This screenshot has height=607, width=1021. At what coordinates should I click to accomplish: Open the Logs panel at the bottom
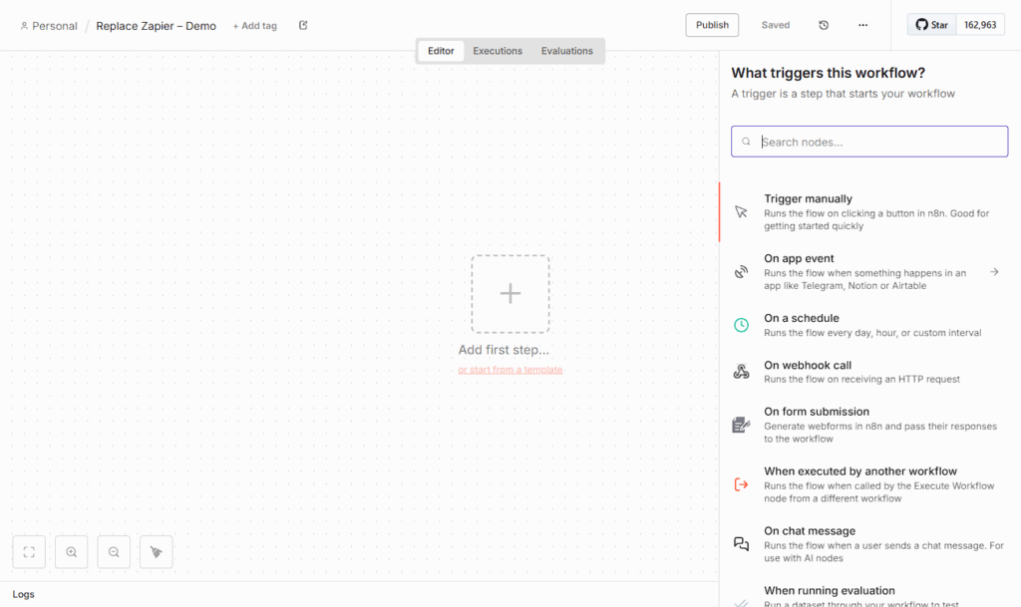pyautogui.click(x=23, y=593)
